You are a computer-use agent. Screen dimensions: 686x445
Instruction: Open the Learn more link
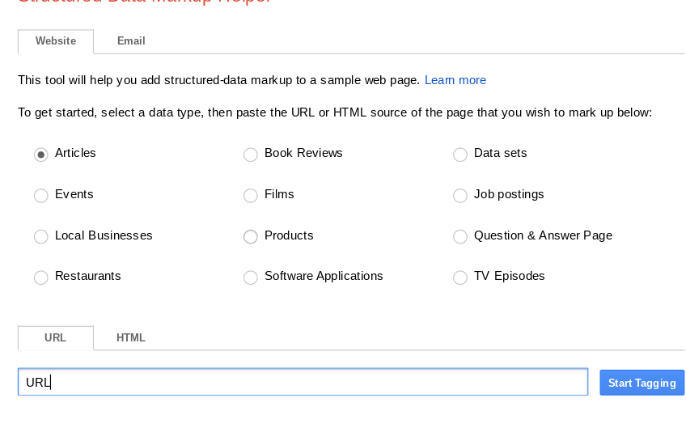point(455,80)
